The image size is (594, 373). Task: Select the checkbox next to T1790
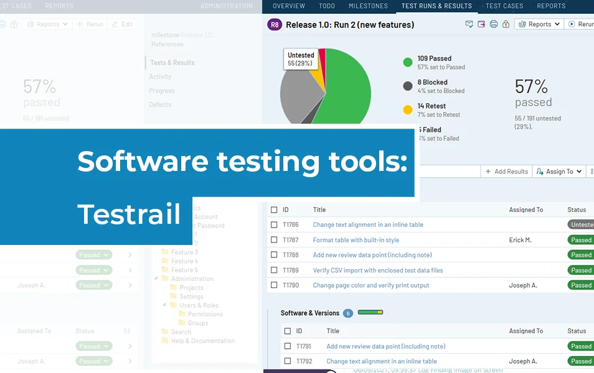tap(274, 285)
